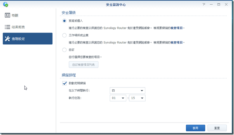The image size is (234, 135).
Task: Open the weekday dropdown showing 四
Action: pyautogui.click(x=127, y=90)
